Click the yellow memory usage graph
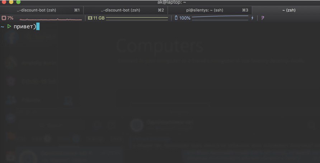This screenshot has height=163, width=320. [x=137, y=19]
